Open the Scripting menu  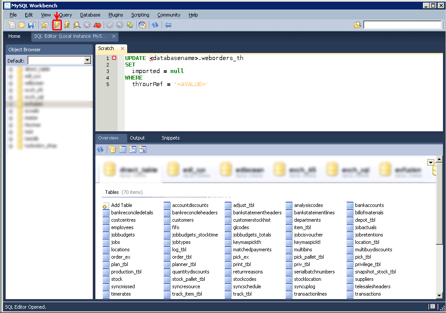140,15
